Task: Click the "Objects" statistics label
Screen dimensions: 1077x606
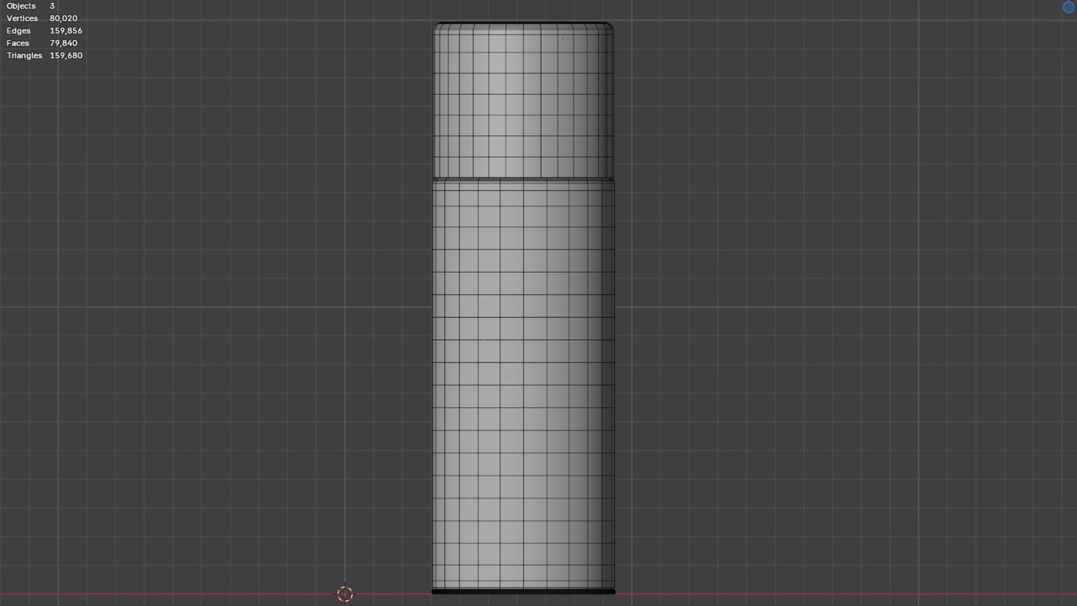Action: [x=21, y=6]
